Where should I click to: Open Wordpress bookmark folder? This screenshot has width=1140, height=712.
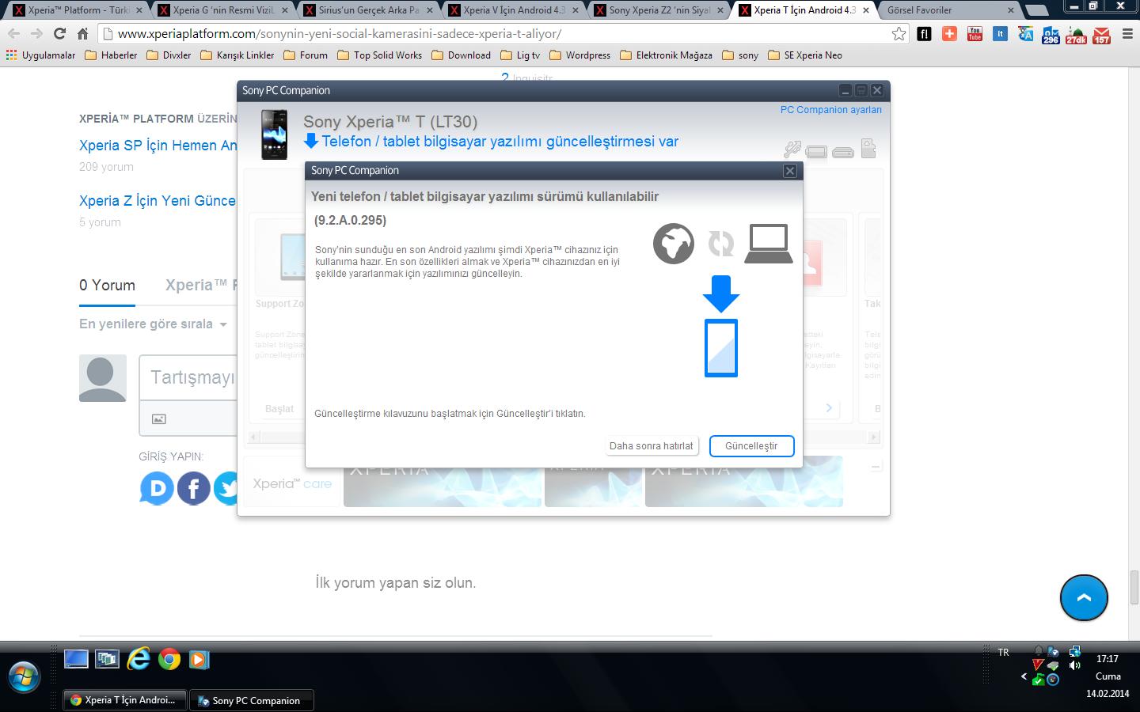click(x=579, y=55)
